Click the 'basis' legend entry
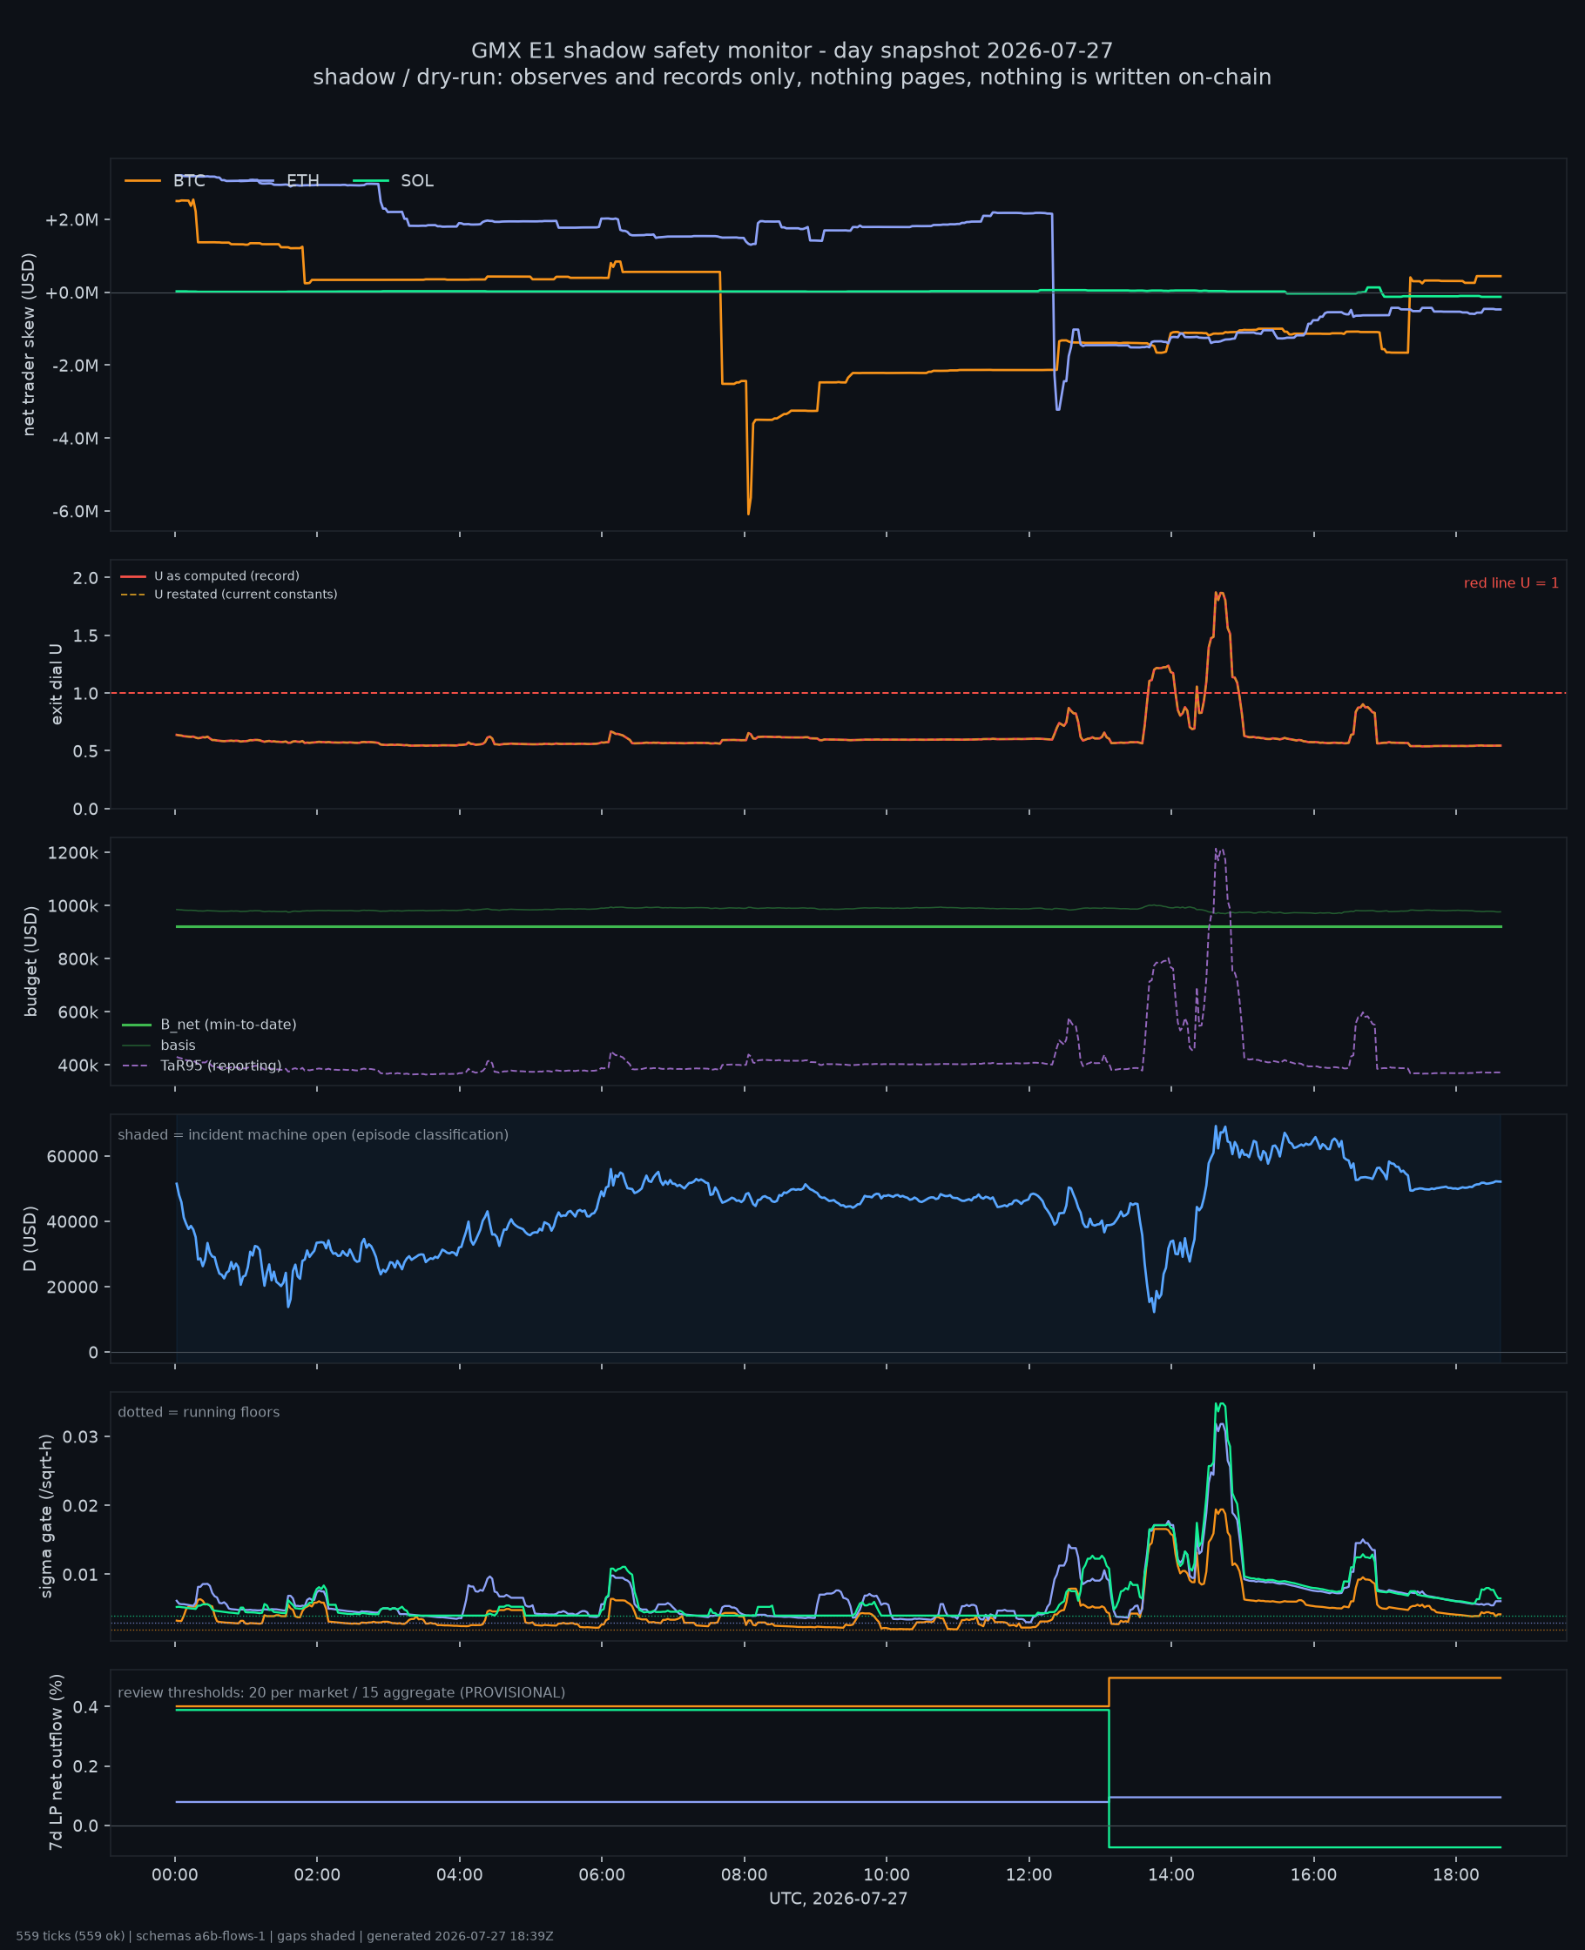The width and height of the screenshot is (1585, 1950). (x=178, y=1045)
